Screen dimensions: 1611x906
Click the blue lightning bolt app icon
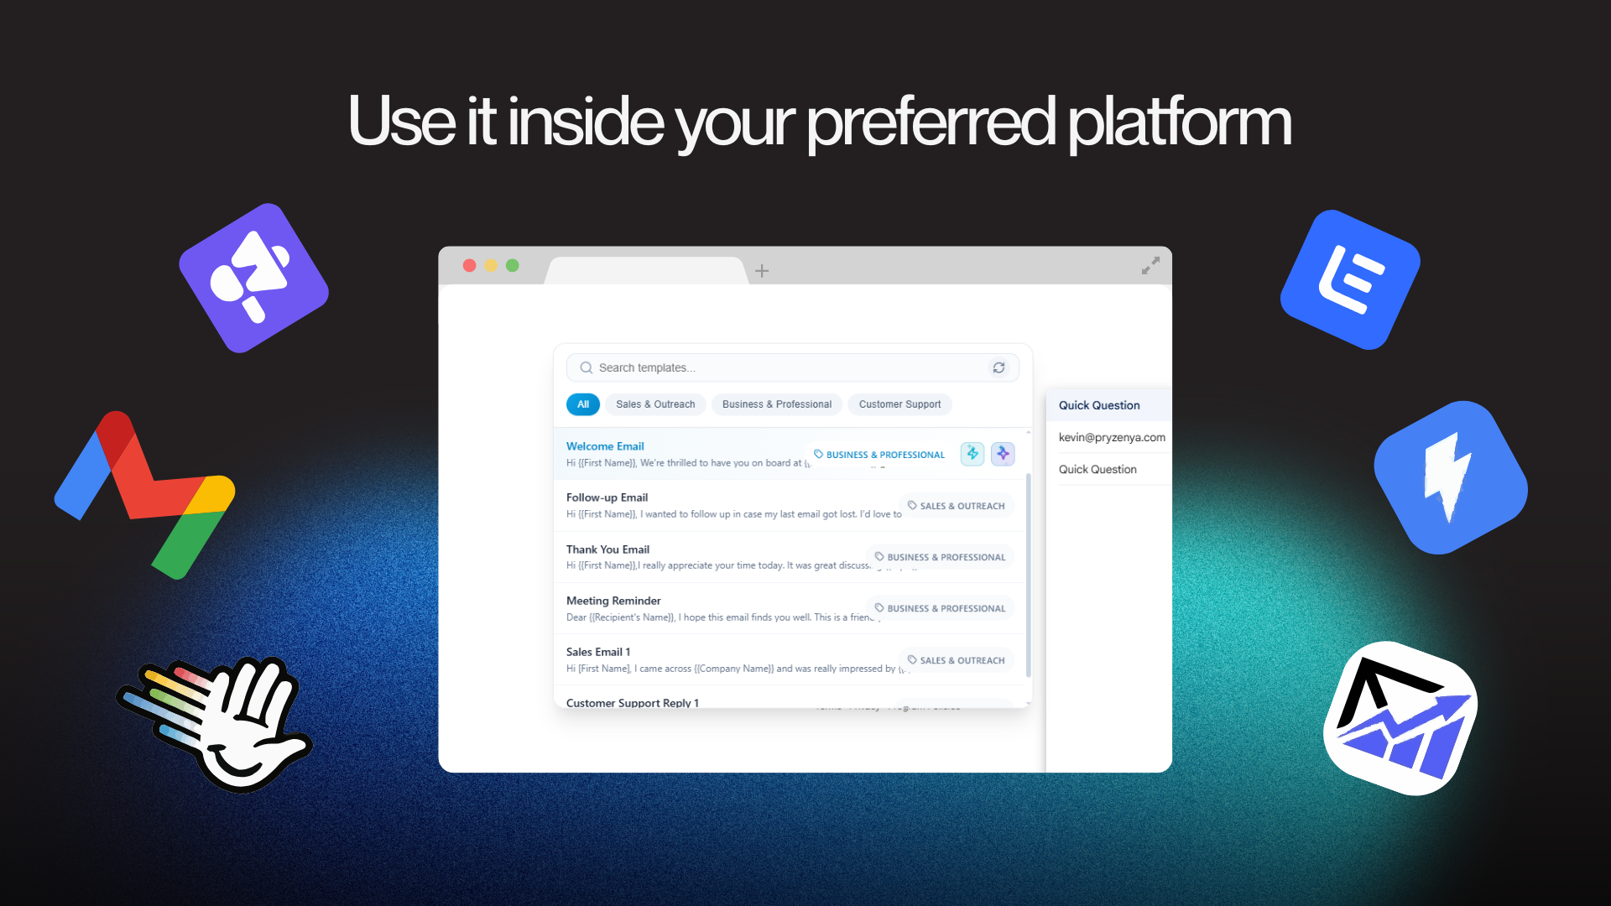point(1450,477)
